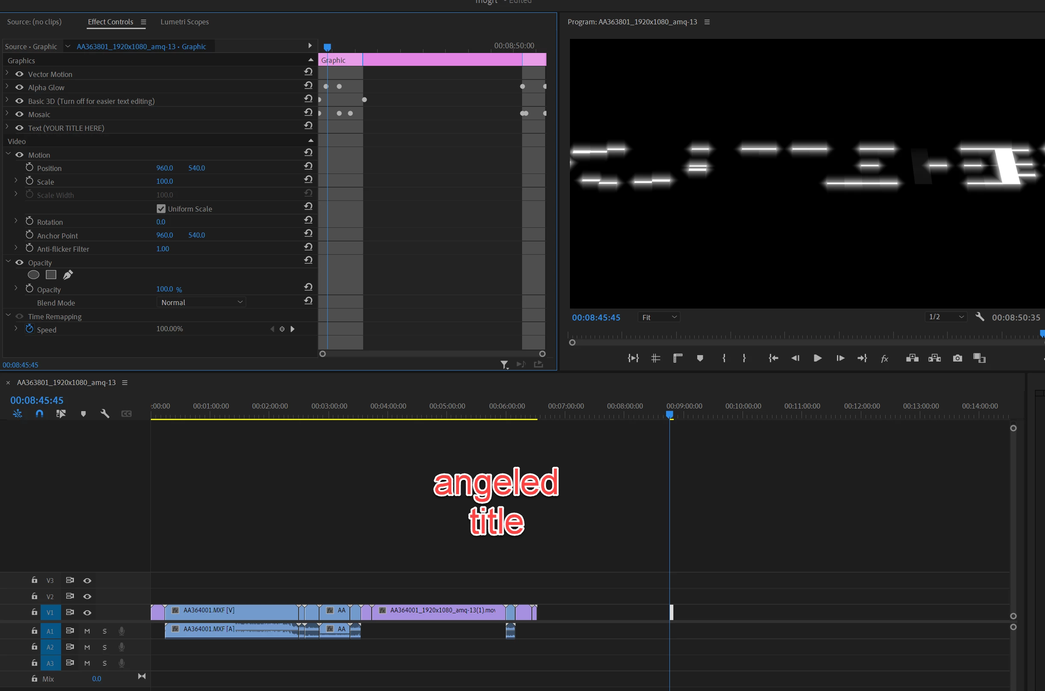Toggle the Linked Selection icon in timeline
The image size is (1045, 691).
(x=61, y=414)
